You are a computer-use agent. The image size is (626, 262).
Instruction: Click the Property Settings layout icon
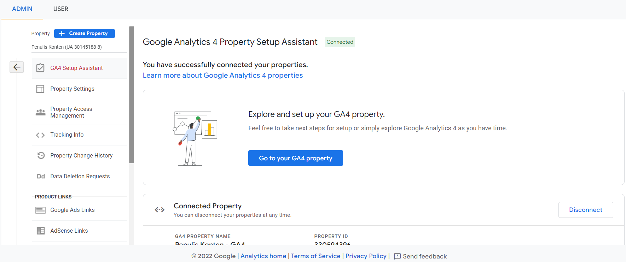(40, 89)
